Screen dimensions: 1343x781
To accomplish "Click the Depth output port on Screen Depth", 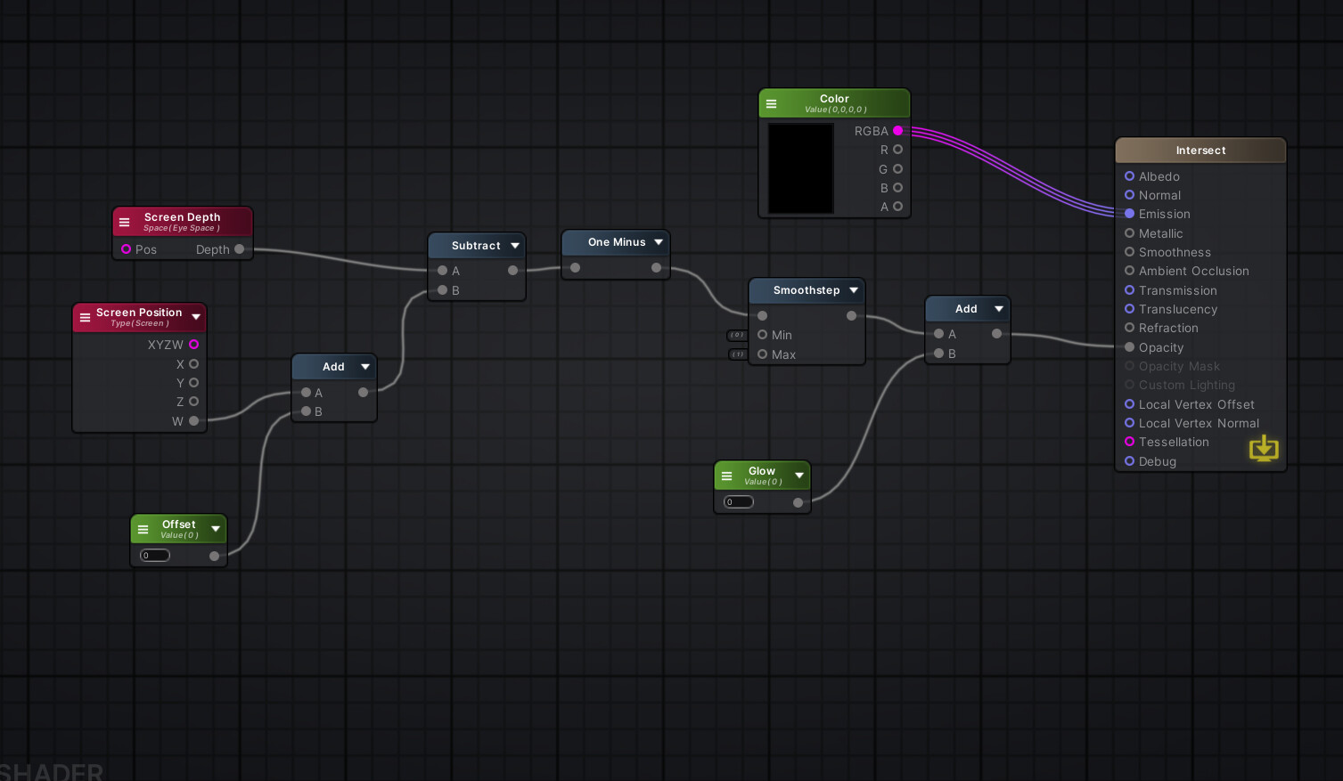I will (x=239, y=249).
